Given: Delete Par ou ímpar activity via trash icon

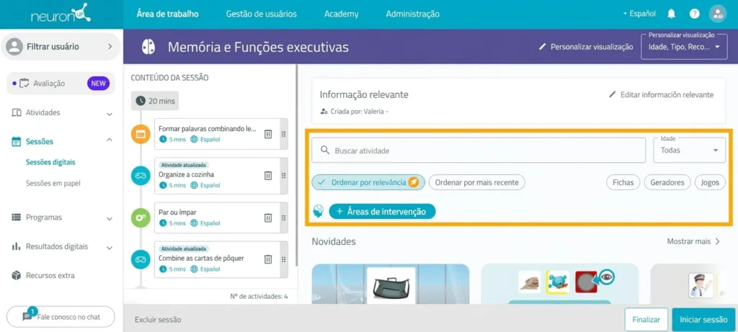Looking at the screenshot, I should click(268, 217).
